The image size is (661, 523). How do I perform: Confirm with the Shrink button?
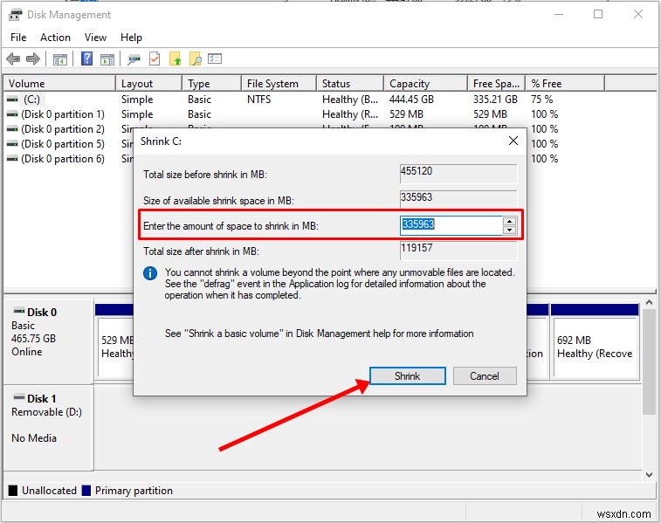point(407,376)
